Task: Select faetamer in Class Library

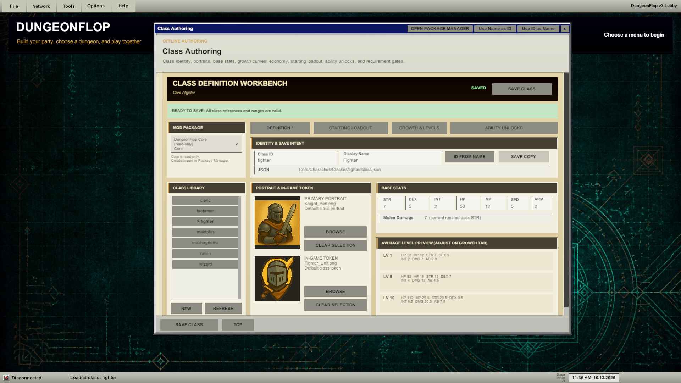Action: [205, 211]
